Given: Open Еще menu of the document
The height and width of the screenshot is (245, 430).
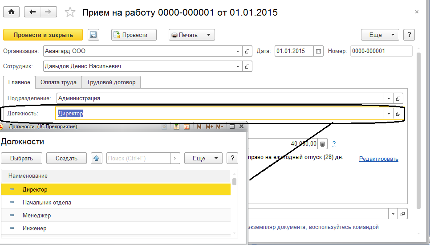Looking at the screenshot, I should tap(380, 35).
